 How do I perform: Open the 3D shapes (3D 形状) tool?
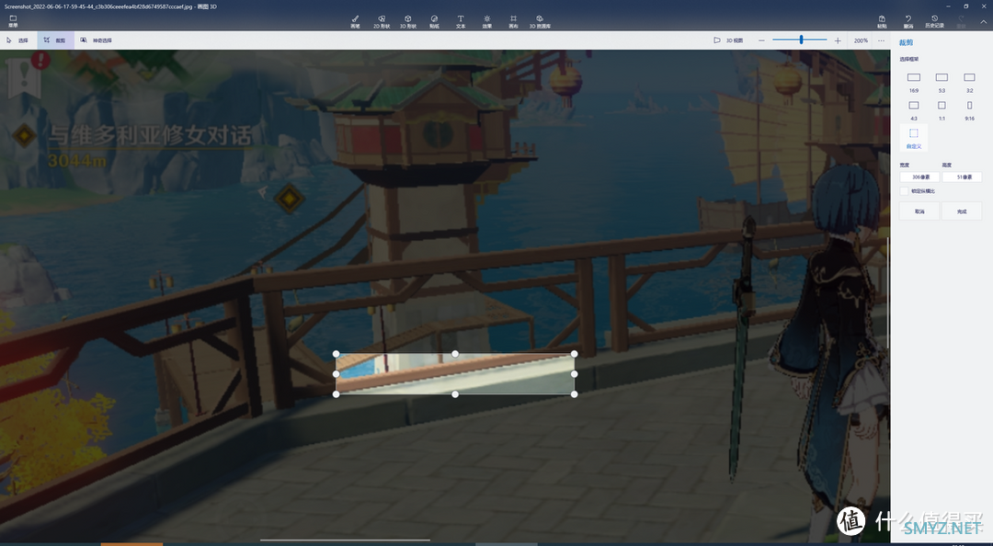pos(408,21)
